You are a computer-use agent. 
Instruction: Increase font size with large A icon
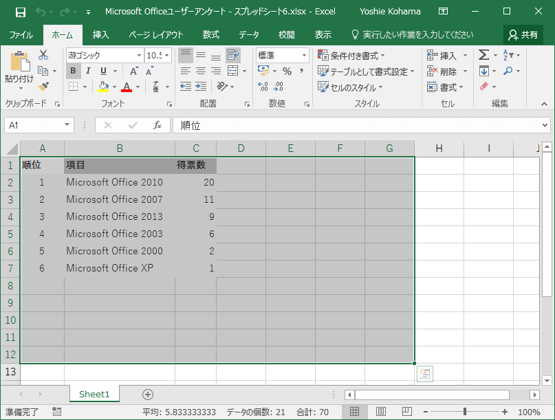[x=134, y=71]
